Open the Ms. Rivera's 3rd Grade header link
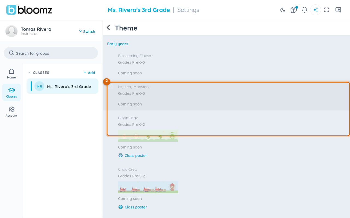 pyautogui.click(x=139, y=10)
